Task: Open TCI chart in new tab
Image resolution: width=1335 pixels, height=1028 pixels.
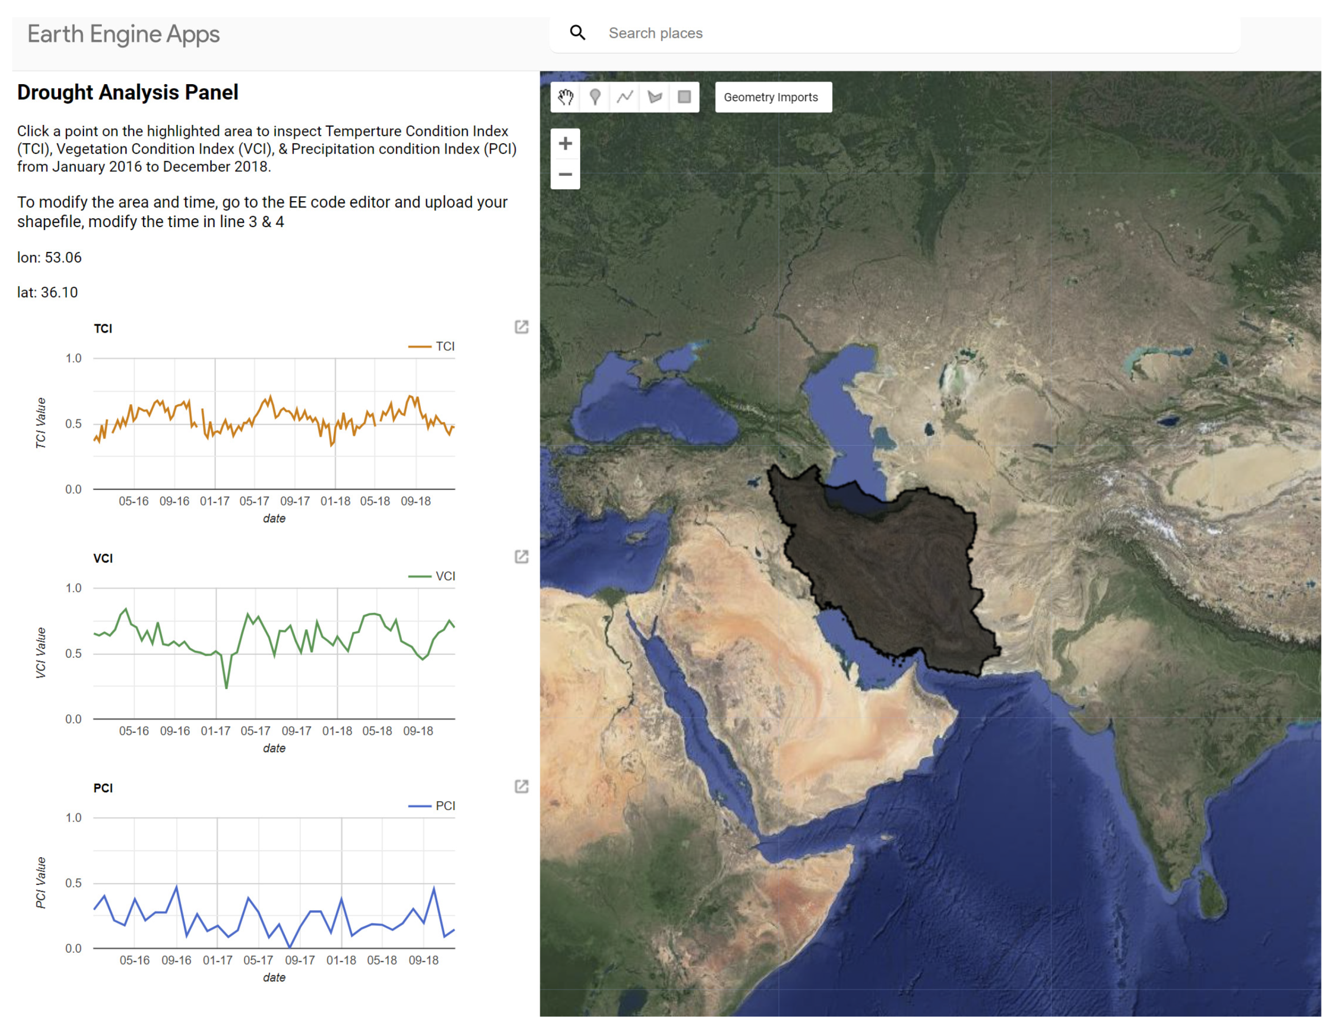Action: click(x=521, y=327)
